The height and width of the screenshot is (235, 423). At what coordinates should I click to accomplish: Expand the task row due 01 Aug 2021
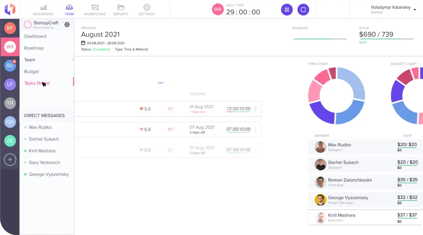pos(255,109)
